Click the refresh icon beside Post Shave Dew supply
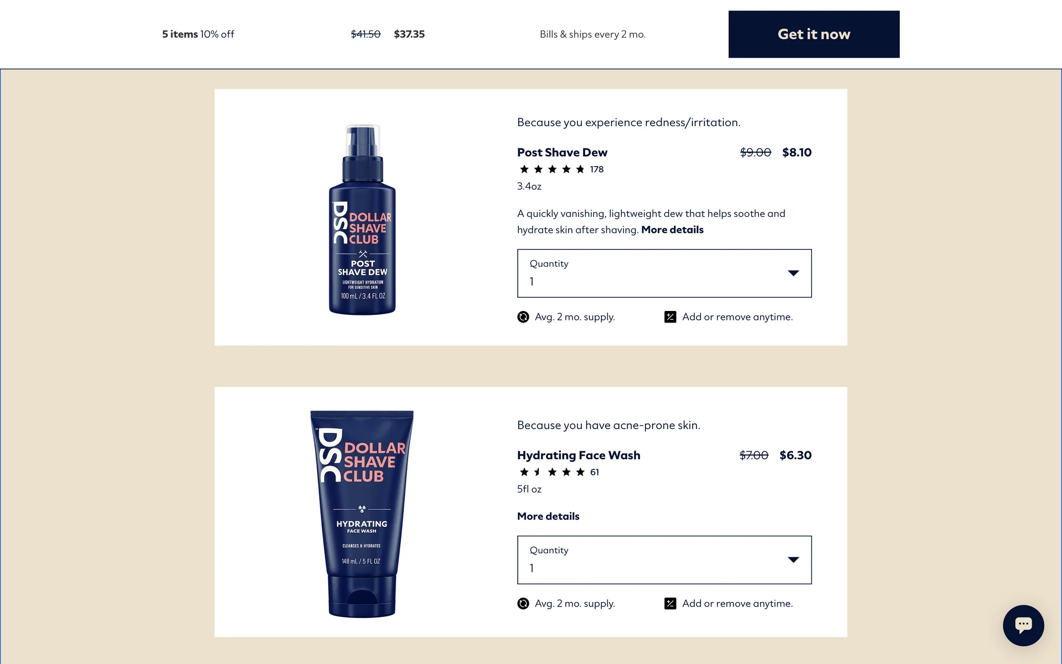 [523, 317]
